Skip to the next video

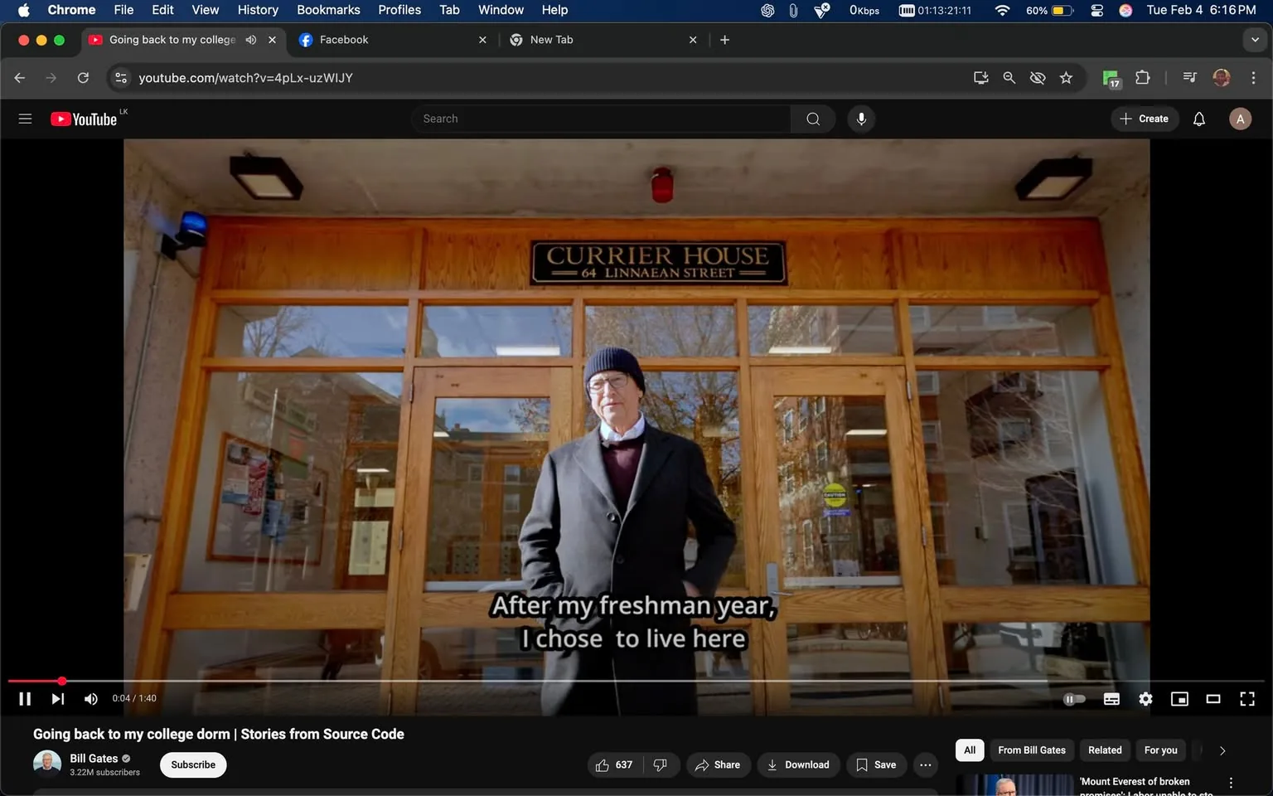(57, 699)
